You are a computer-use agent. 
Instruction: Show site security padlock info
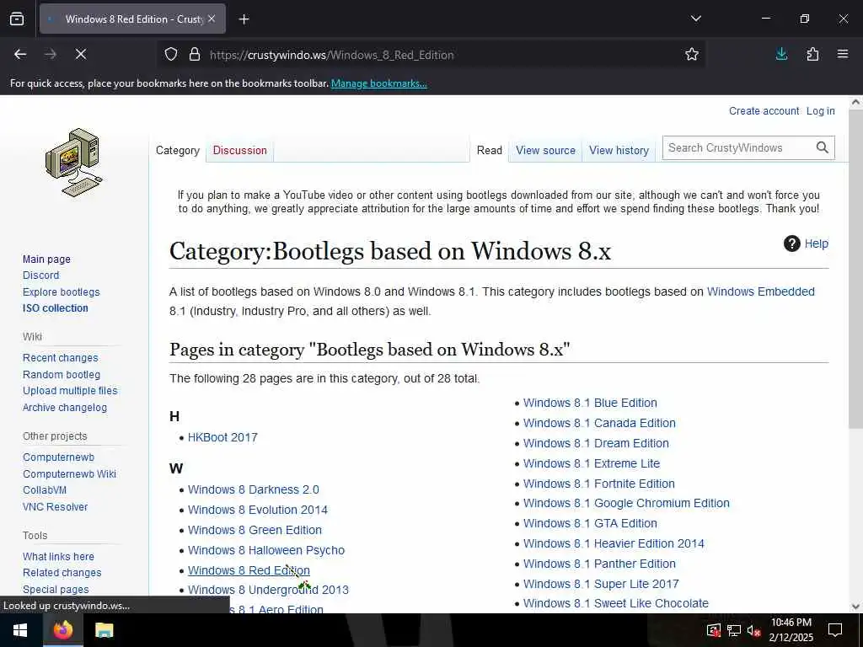(x=195, y=55)
